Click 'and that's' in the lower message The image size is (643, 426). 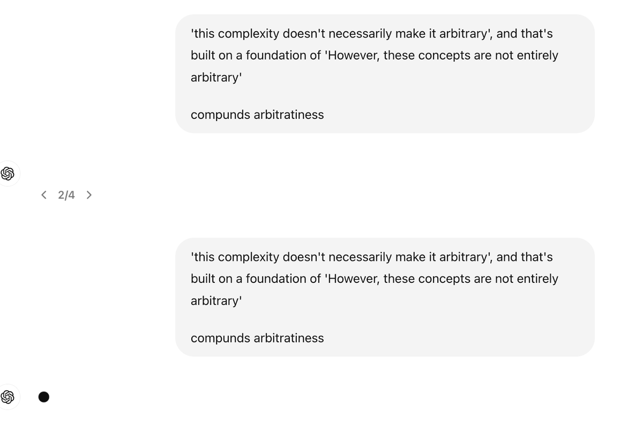tap(524, 257)
